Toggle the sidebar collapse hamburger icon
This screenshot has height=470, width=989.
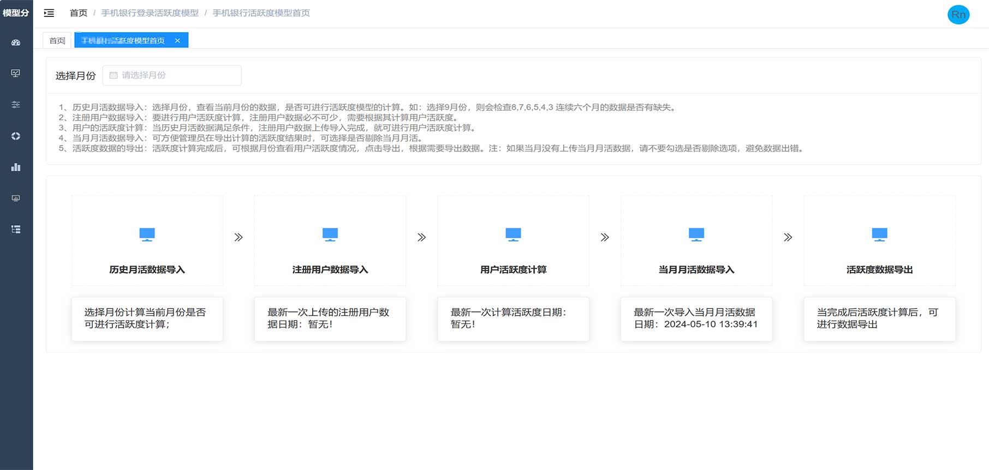tap(49, 13)
